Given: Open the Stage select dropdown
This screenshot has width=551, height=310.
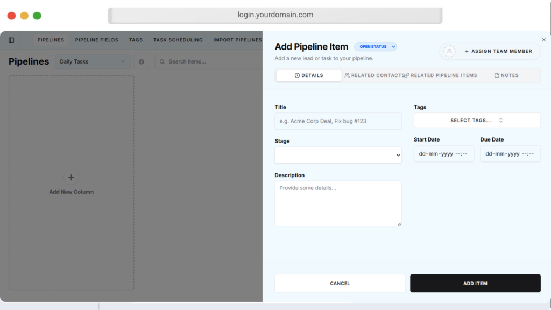Looking at the screenshot, I should tap(338, 155).
